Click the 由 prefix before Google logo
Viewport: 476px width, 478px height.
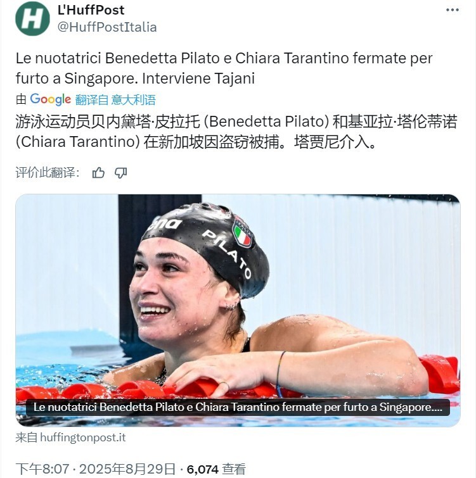(x=21, y=99)
